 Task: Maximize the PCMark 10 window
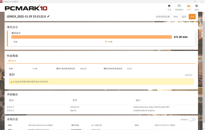pos(195,2)
